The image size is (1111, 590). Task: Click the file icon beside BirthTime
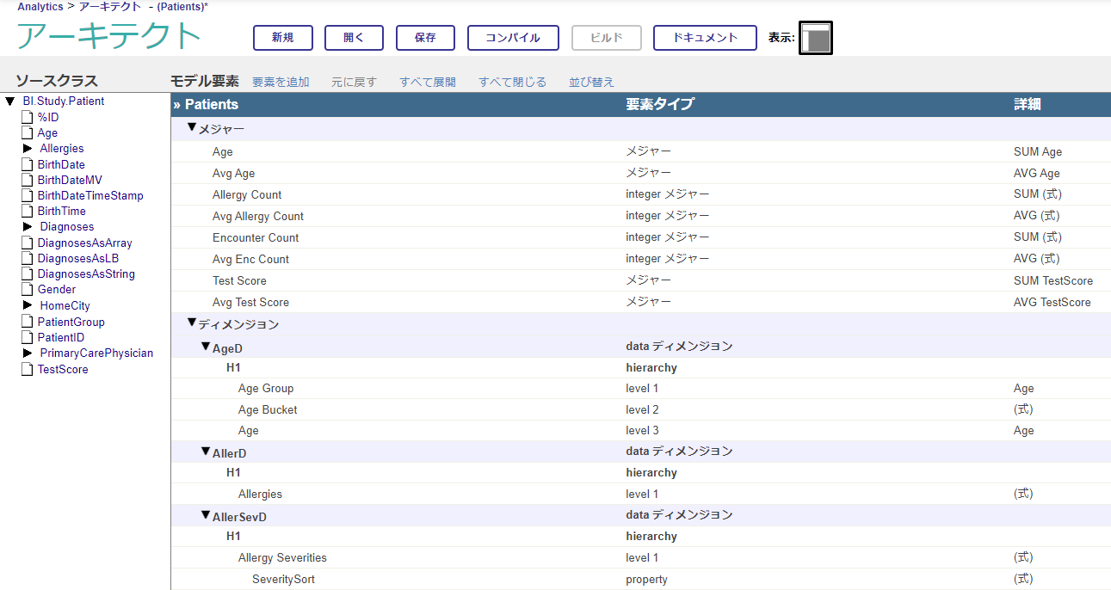pos(27,212)
